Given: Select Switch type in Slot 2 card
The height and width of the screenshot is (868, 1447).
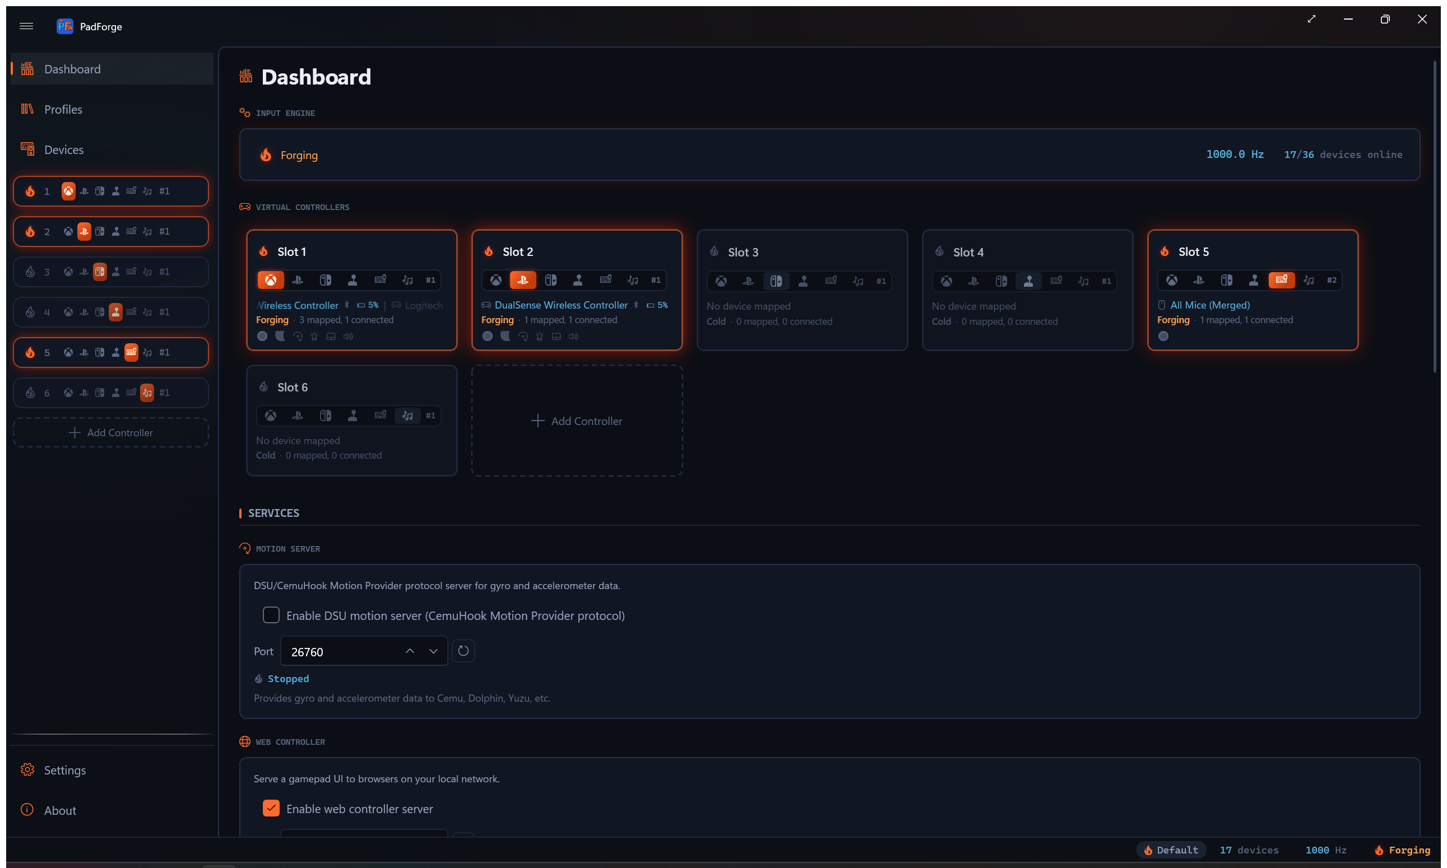Looking at the screenshot, I should pos(551,280).
